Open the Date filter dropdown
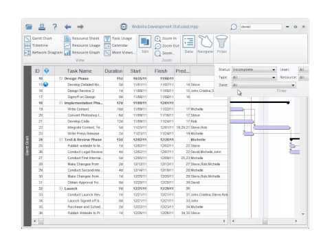 263,85
